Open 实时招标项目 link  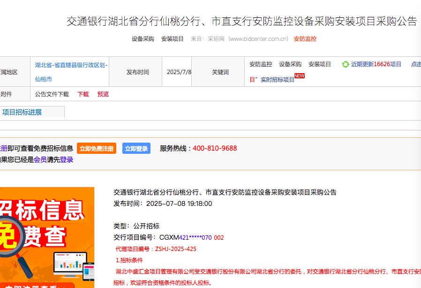click(278, 80)
